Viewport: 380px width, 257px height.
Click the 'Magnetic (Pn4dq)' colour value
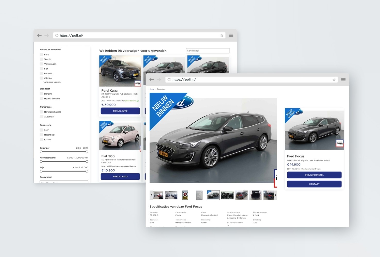point(210,215)
